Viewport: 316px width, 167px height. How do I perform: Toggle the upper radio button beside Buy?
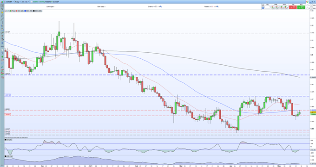(307, 6)
